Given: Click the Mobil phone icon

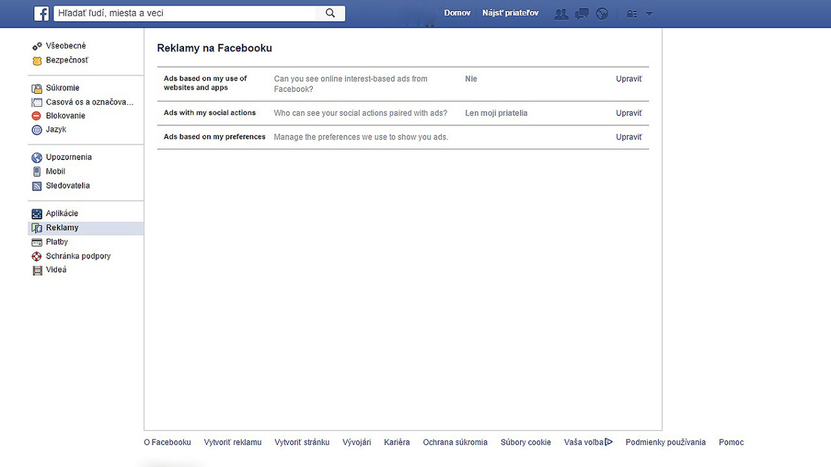Looking at the screenshot, I should pyautogui.click(x=37, y=172).
